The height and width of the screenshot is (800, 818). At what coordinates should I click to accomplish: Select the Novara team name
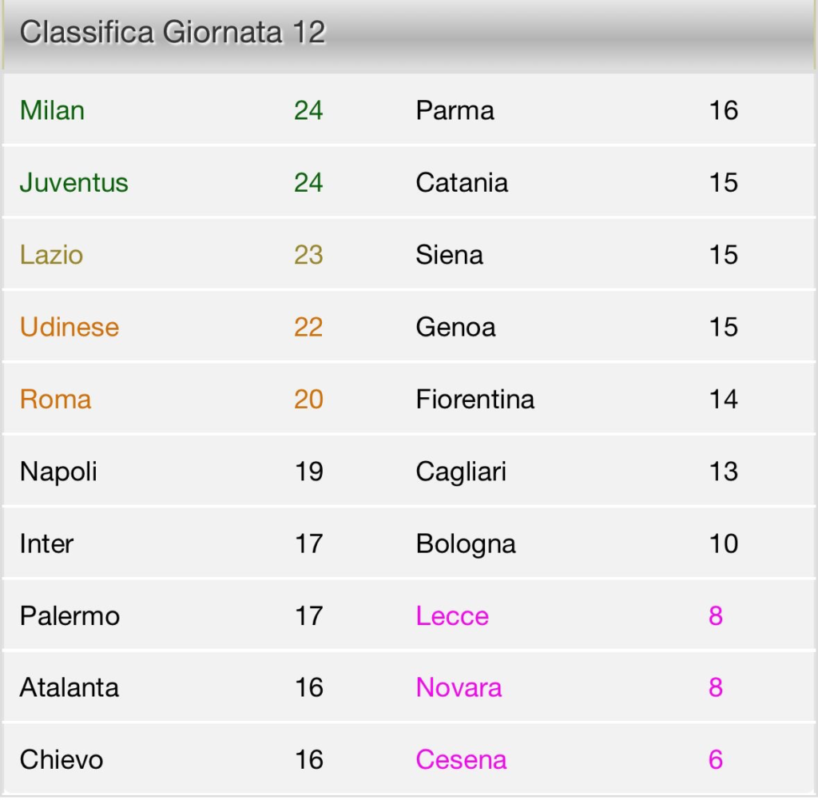click(458, 687)
